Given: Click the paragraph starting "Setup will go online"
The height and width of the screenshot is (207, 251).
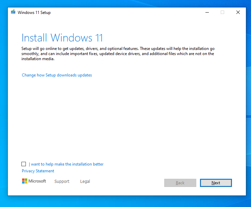Looking at the screenshot, I should click(x=118, y=54).
